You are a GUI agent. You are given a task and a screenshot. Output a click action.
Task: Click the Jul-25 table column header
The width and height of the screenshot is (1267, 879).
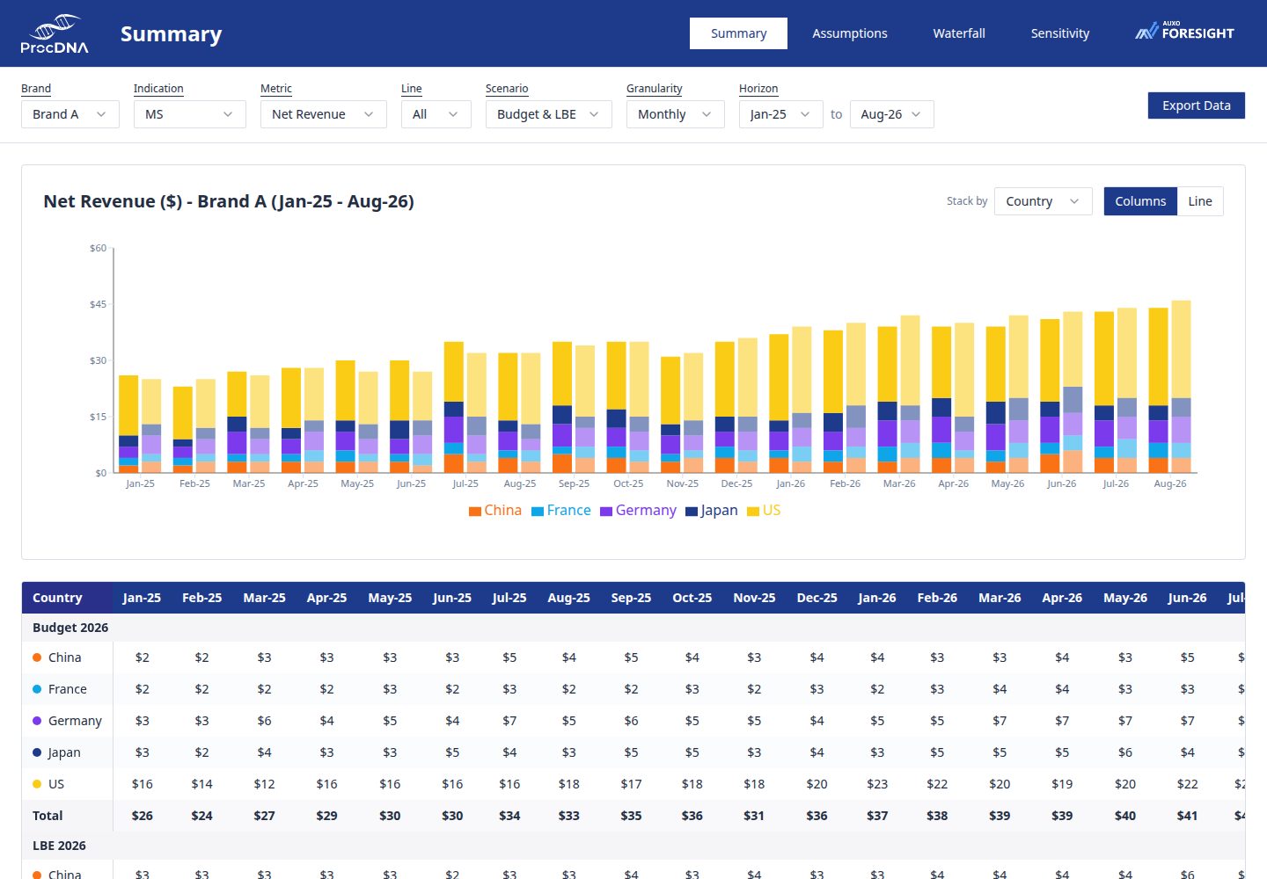click(509, 598)
